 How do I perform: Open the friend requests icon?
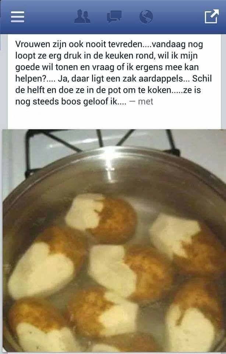click(x=82, y=17)
